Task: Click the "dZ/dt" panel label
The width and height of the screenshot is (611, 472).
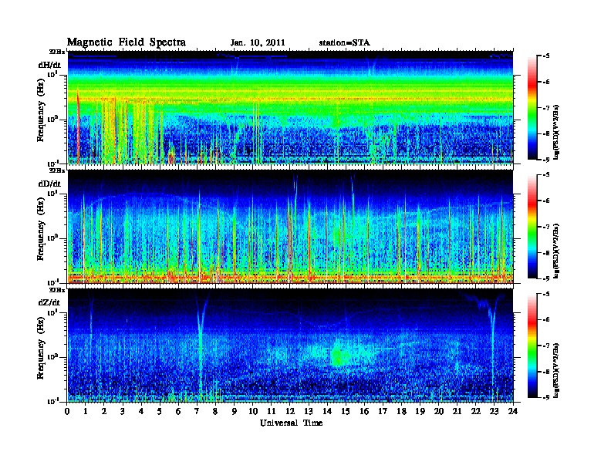Action: click(49, 302)
